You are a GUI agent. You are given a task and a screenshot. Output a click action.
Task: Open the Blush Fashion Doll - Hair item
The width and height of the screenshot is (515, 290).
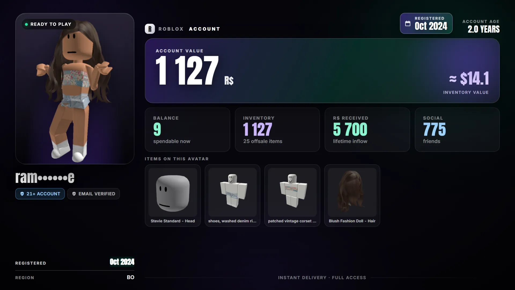click(352, 195)
